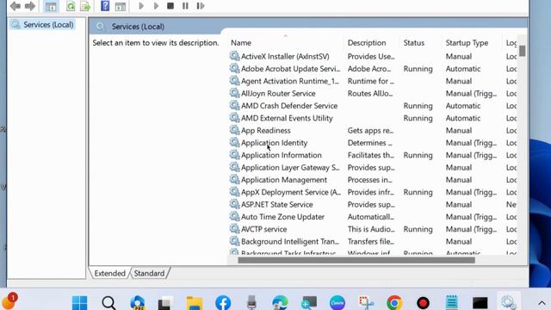Screen dimensions: 551x310
Task: Click the Stop Service square icon
Action: (170, 6)
